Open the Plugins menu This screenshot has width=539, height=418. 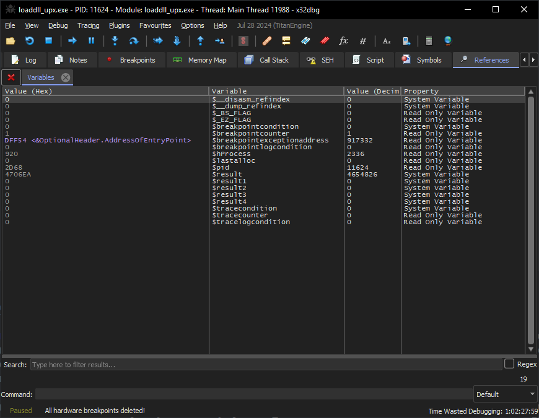pyautogui.click(x=119, y=25)
